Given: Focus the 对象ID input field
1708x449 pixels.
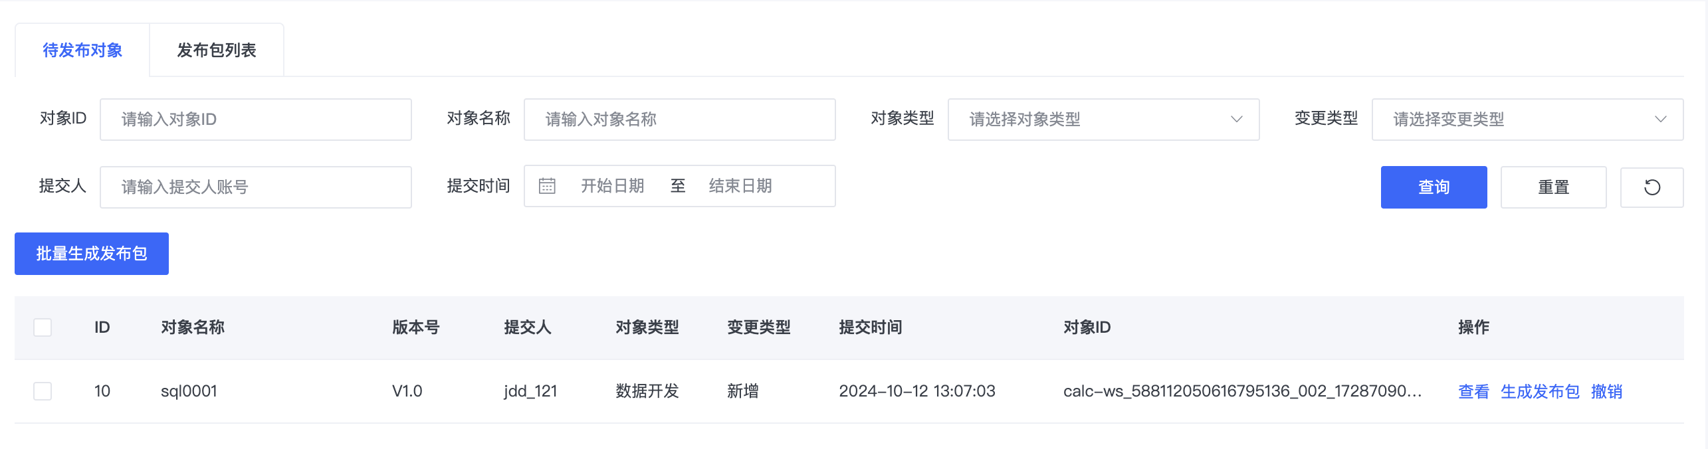Looking at the screenshot, I should (x=256, y=120).
